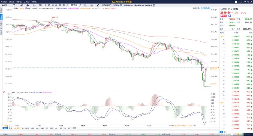Open 交易通知 bell notification
The width and height of the screenshot is (253, 136).
[128, 5]
